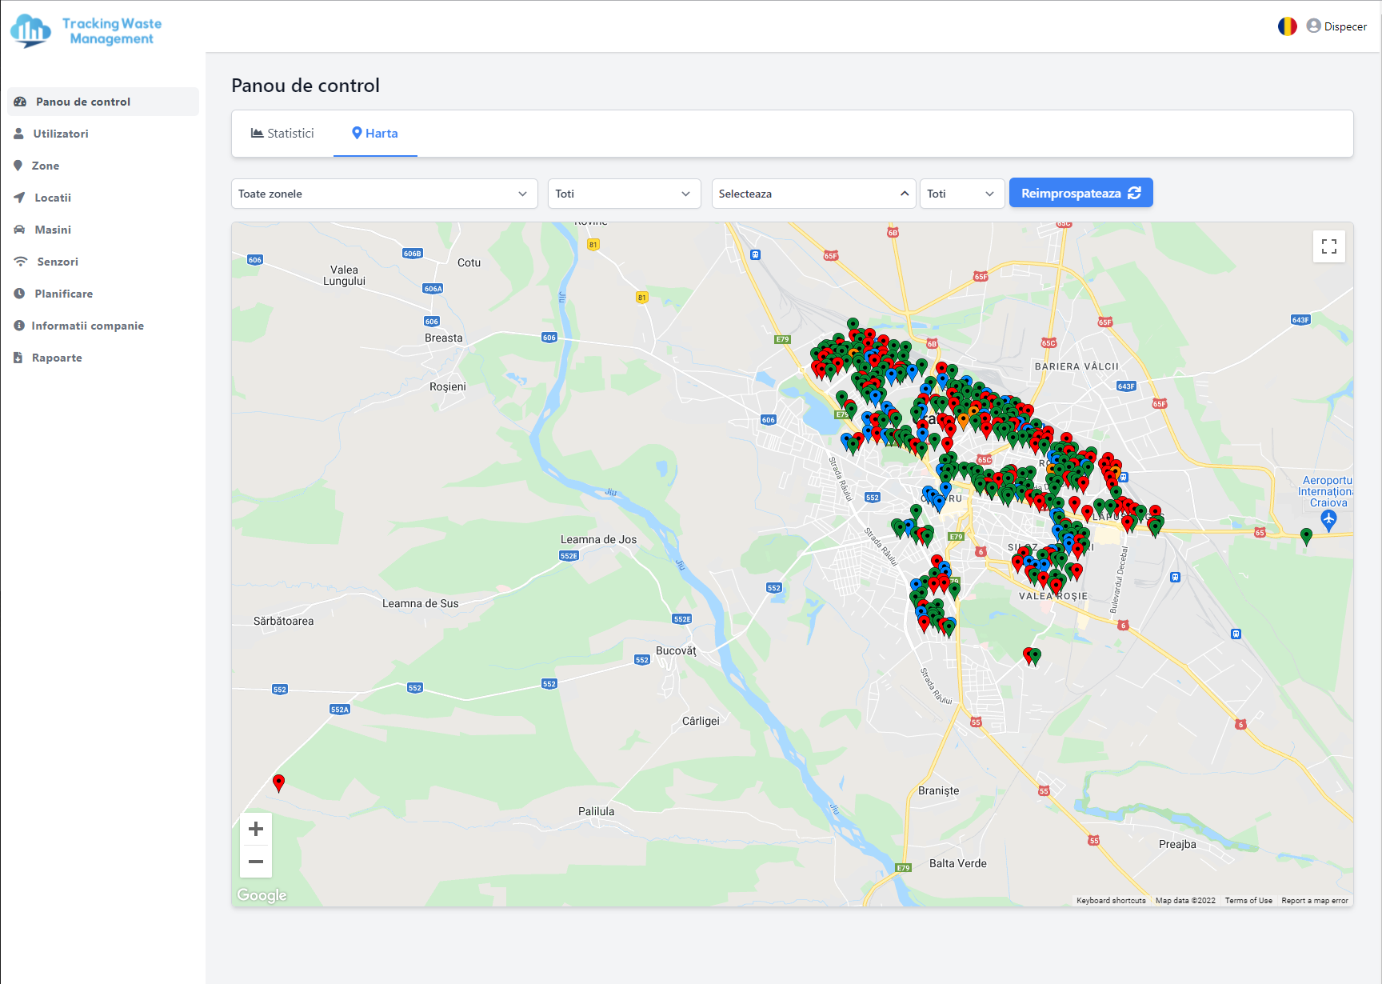Open the map Terms of Use
1382x984 pixels.
(x=1248, y=901)
